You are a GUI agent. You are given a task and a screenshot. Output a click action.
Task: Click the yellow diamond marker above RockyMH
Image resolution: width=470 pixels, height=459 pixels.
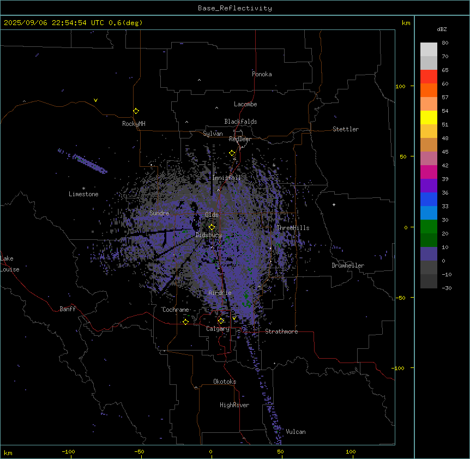click(136, 111)
